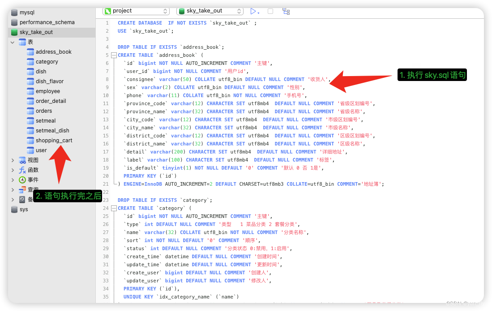492x311 pixels.
Task: Click the orders table icon
Action: (x=30, y=111)
